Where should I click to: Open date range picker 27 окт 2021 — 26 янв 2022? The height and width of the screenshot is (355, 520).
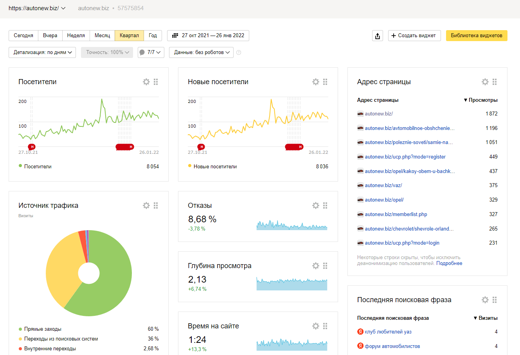point(208,36)
